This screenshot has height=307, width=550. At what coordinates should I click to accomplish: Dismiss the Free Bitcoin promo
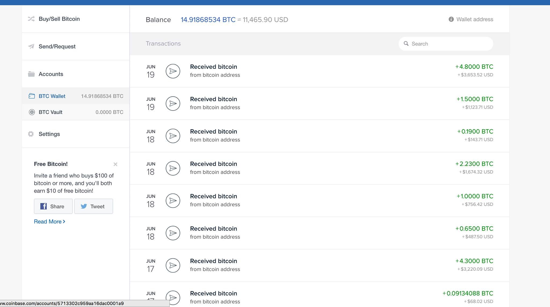(x=115, y=164)
